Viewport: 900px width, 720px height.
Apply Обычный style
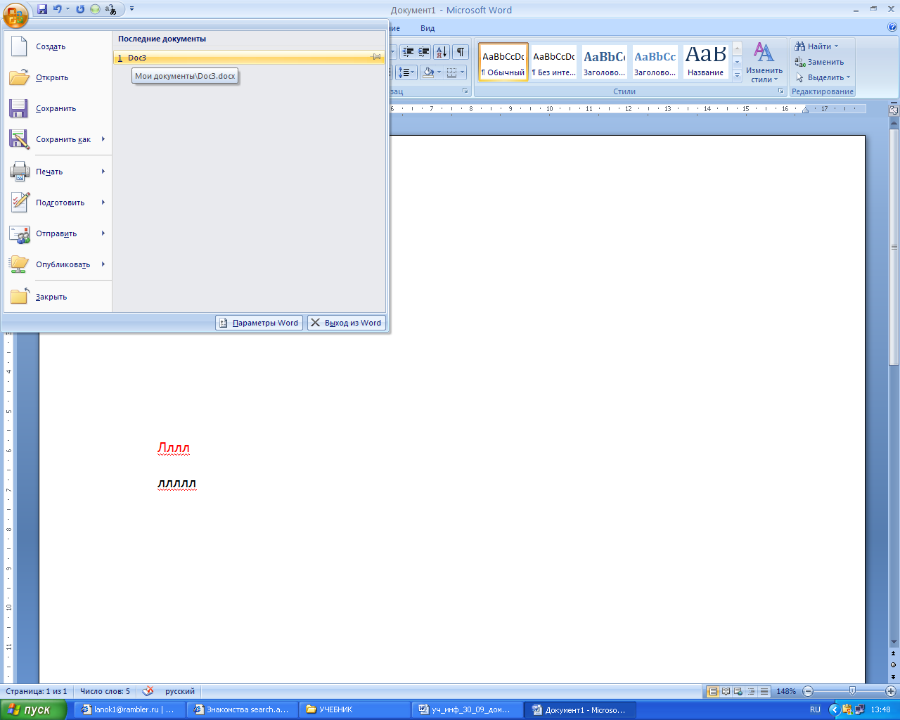[503, 62]
